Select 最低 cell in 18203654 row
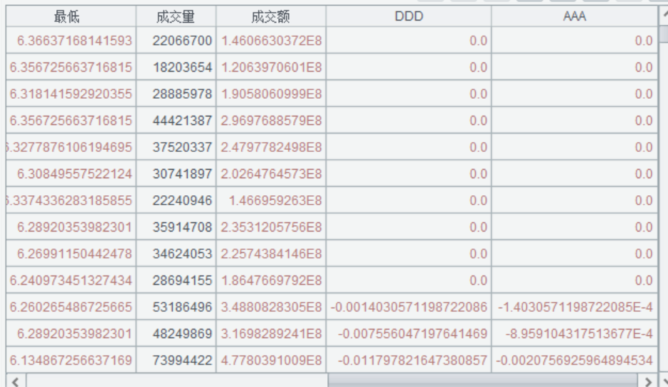 coord(70,67)
